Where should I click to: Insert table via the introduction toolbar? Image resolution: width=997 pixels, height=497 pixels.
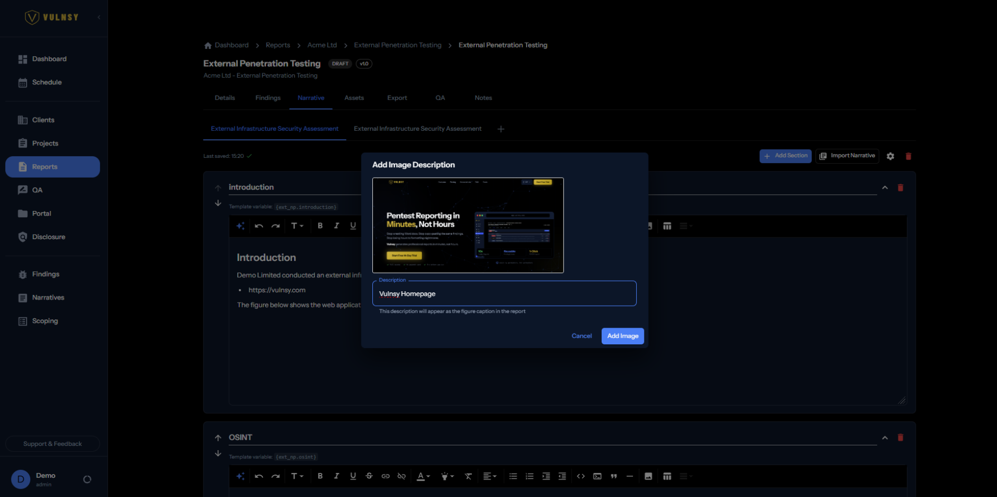click(x=667, y=226)
